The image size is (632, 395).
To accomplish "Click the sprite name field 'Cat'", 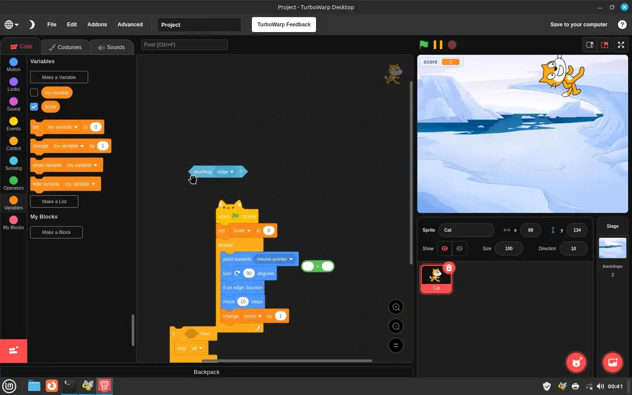I will 466,230.
